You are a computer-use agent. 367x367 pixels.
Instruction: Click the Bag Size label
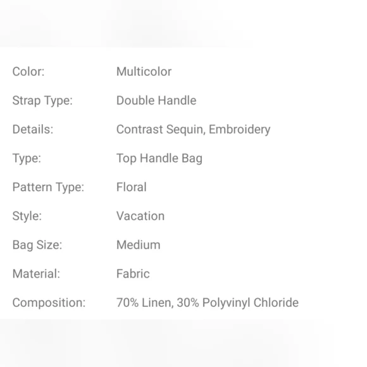(x=37, y=245)
